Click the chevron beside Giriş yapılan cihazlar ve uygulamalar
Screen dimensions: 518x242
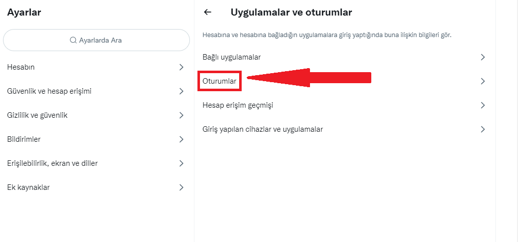click(x=482, y=129)
